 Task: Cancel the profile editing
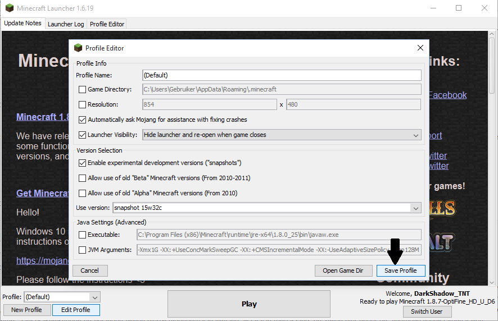point(90,270)
